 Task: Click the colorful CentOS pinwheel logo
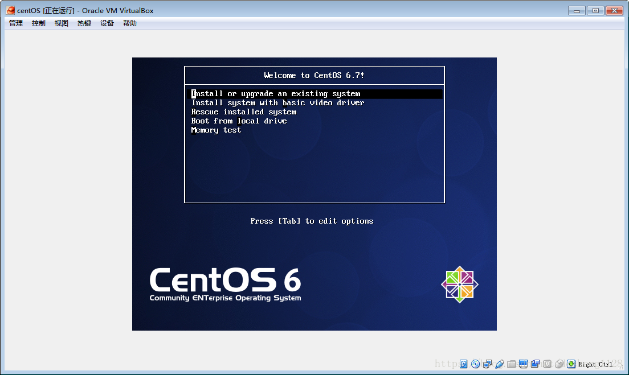point(460,285)
